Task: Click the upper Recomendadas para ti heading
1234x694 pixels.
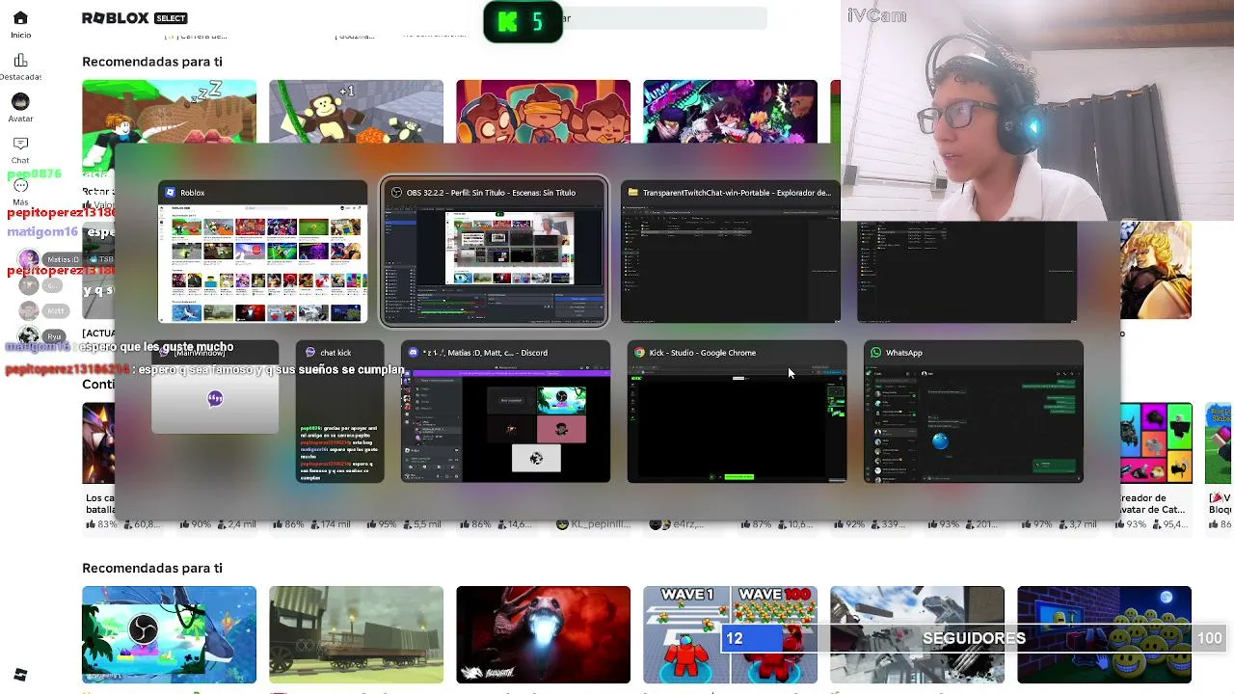Action: click(x=152, y=62)
